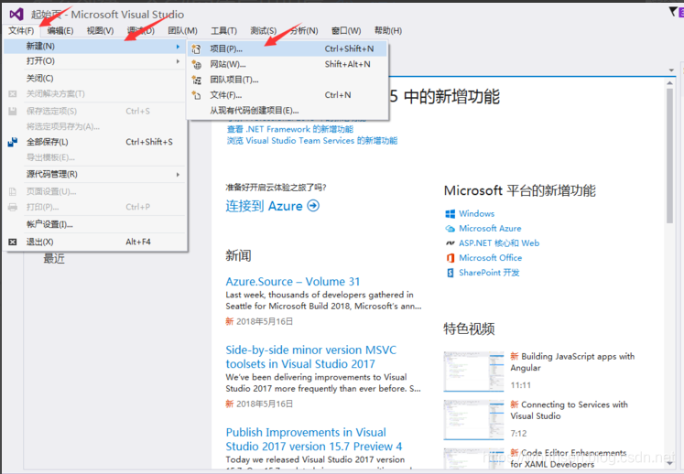
Task: Open link 浏览 Visual Studio Team Services 的新增功能
Action: coord(312,141)
